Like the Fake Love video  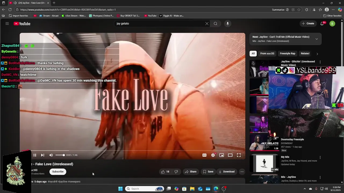point(165,172)
